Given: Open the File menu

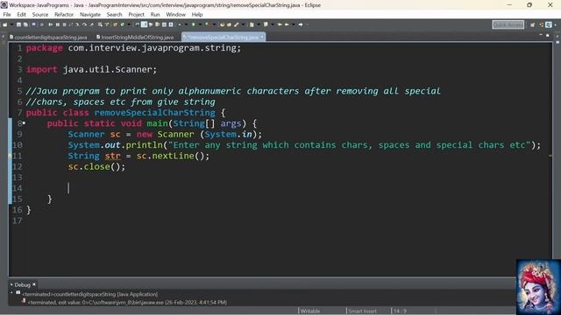Looking at the screenshot, I should click(x=7, y=15).
